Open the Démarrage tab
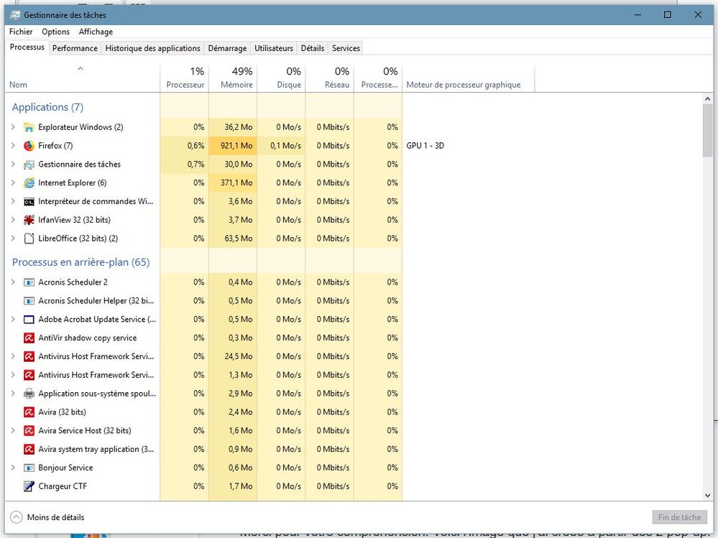Screen dimensions: 718x538 [x=227, y=48]
